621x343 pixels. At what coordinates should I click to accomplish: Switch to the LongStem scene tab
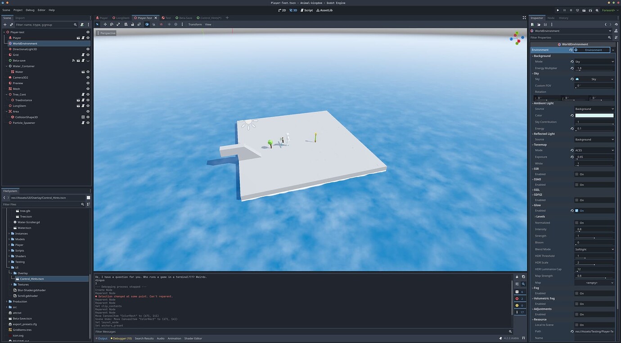(x=120, y=18)
